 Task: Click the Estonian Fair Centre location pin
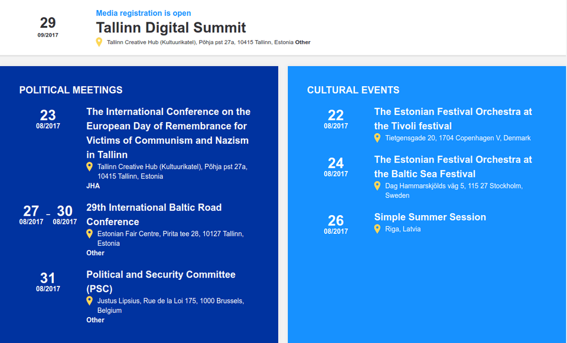coord(90,234)
